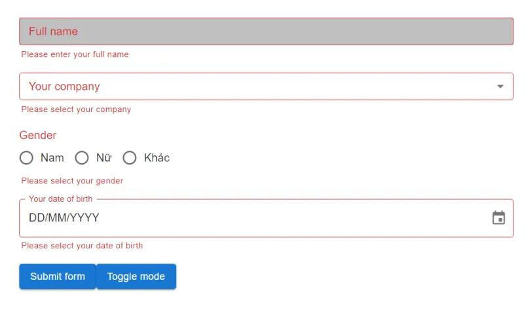Click the 'Please select your date of birth' error

(82, 246)
